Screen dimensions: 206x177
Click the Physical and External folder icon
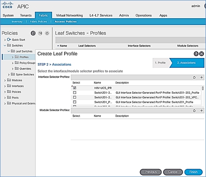tap(9, 103)
